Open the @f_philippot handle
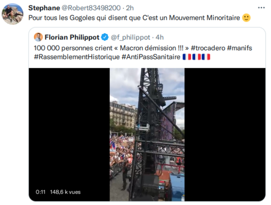The width and height of the screenshot is (271, 205). point(130,38)
